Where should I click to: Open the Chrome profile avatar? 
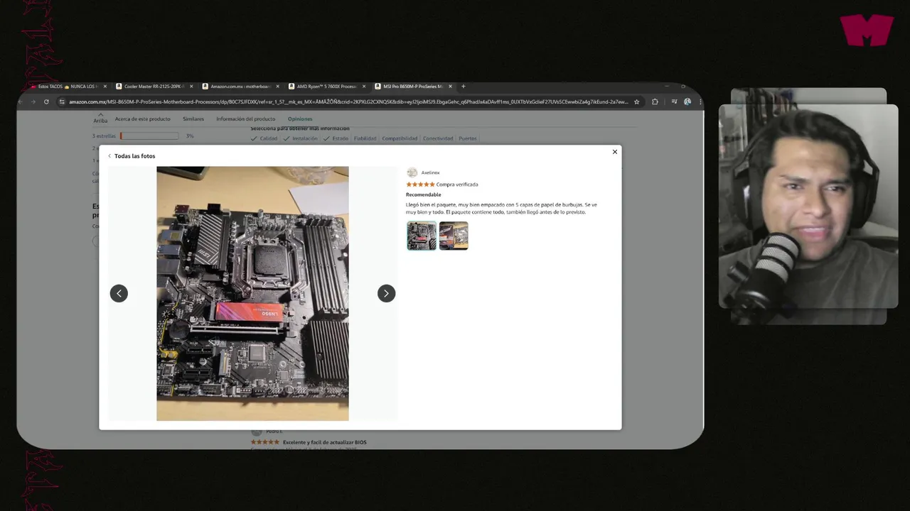click(x=687, y=101)
